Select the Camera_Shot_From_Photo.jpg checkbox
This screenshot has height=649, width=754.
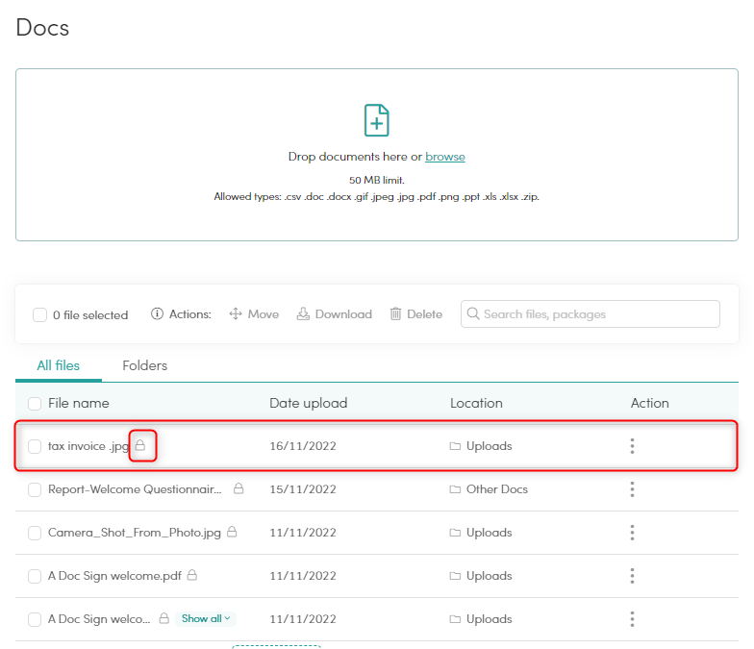click(x=35, y=533)
